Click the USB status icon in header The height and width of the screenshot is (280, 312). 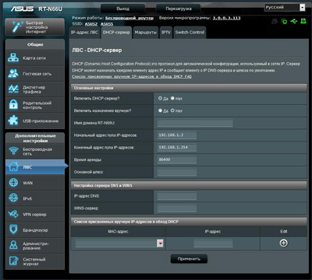(294, 21)
